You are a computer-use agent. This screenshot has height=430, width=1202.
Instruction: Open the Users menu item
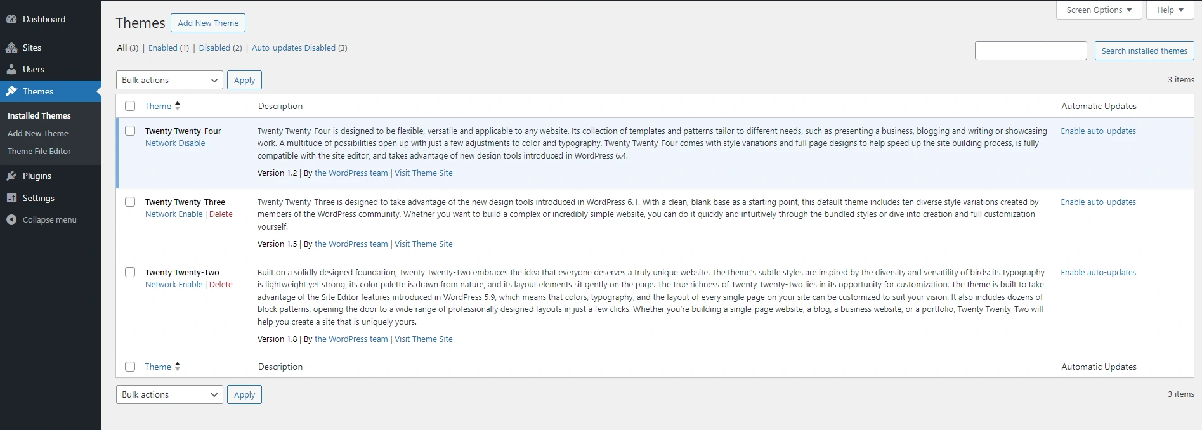[x=34, y=69]
